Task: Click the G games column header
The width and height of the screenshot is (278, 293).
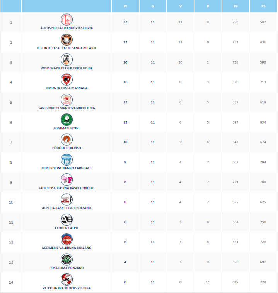Action: [x=153, y=7]
